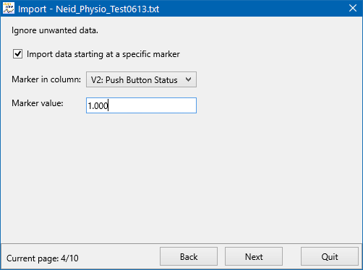Click the 'Marker in column:' label
This screenshot has height=270, width=363.
(46, 79)
